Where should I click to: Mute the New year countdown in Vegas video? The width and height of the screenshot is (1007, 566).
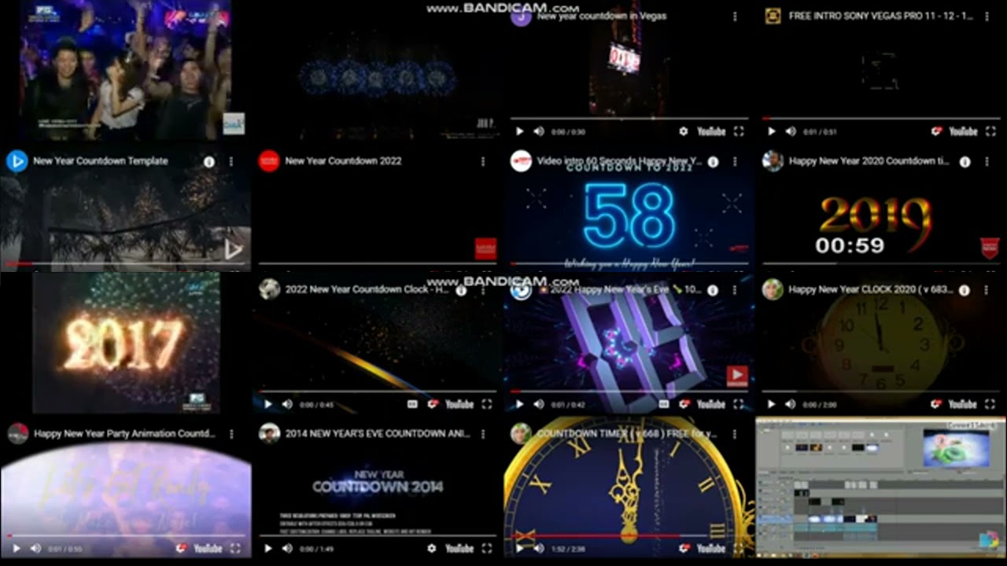[539, 131]
